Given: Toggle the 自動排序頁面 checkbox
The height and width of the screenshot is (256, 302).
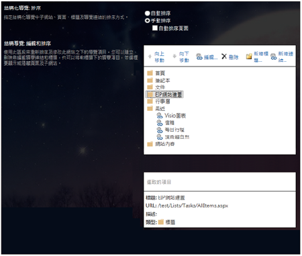Looking at the screenshot, I should [x=155, y=28].
